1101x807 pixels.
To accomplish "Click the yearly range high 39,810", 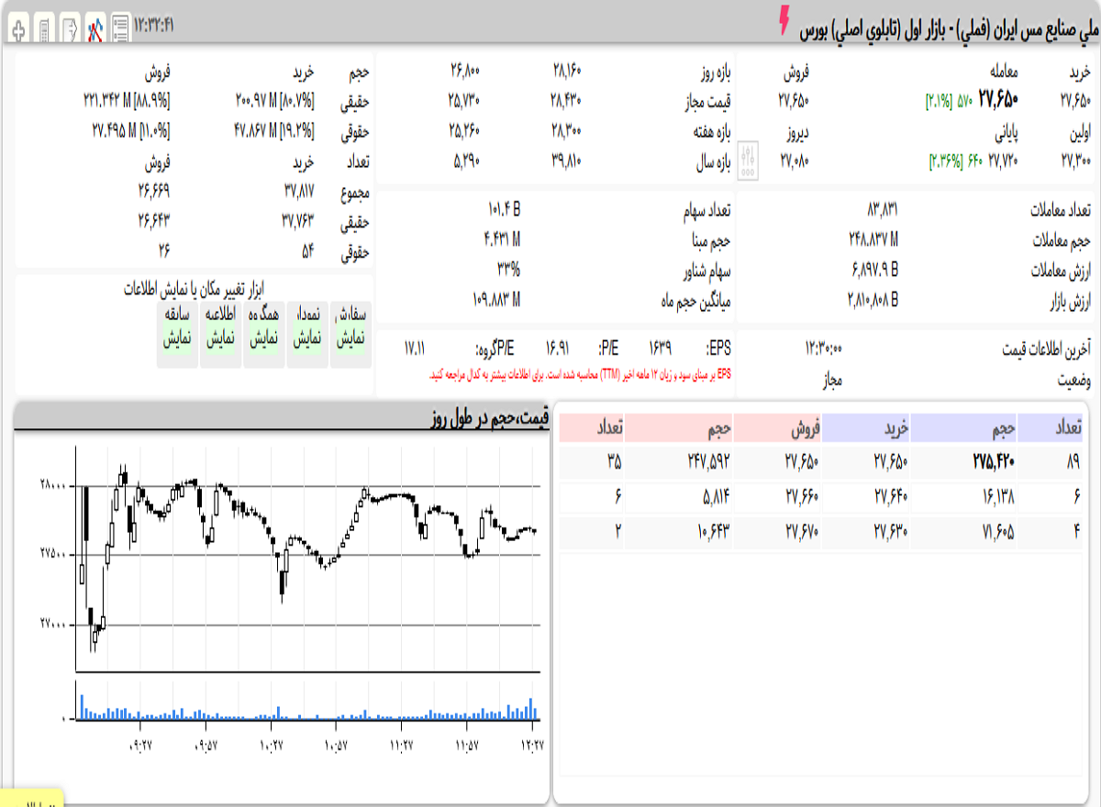I will tap(566, 161).
